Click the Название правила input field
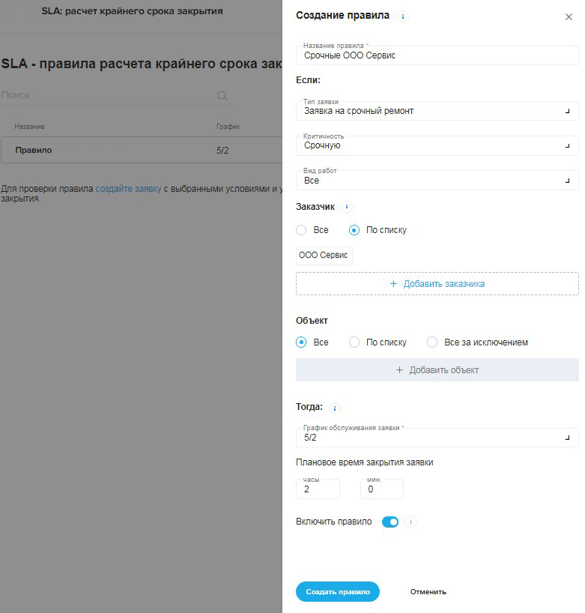This screenshot has width=585, height=613. click(437, 55)
